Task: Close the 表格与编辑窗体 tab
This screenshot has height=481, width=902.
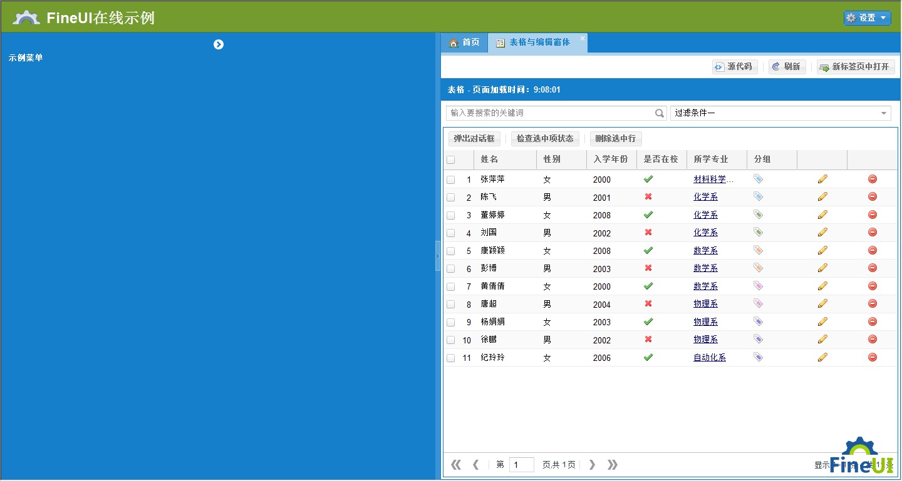Action: (582, 38)
